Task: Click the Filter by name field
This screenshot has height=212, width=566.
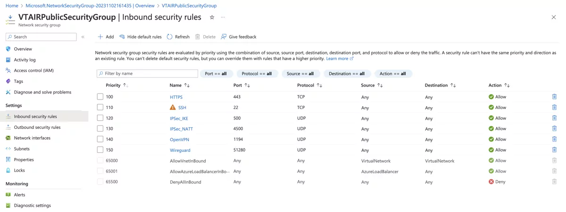Action: pos(147,74)
